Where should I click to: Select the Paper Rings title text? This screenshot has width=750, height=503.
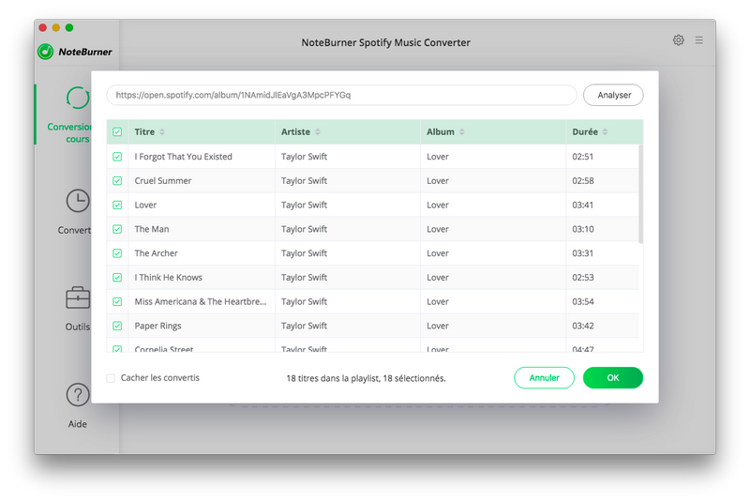click(157, 326)
